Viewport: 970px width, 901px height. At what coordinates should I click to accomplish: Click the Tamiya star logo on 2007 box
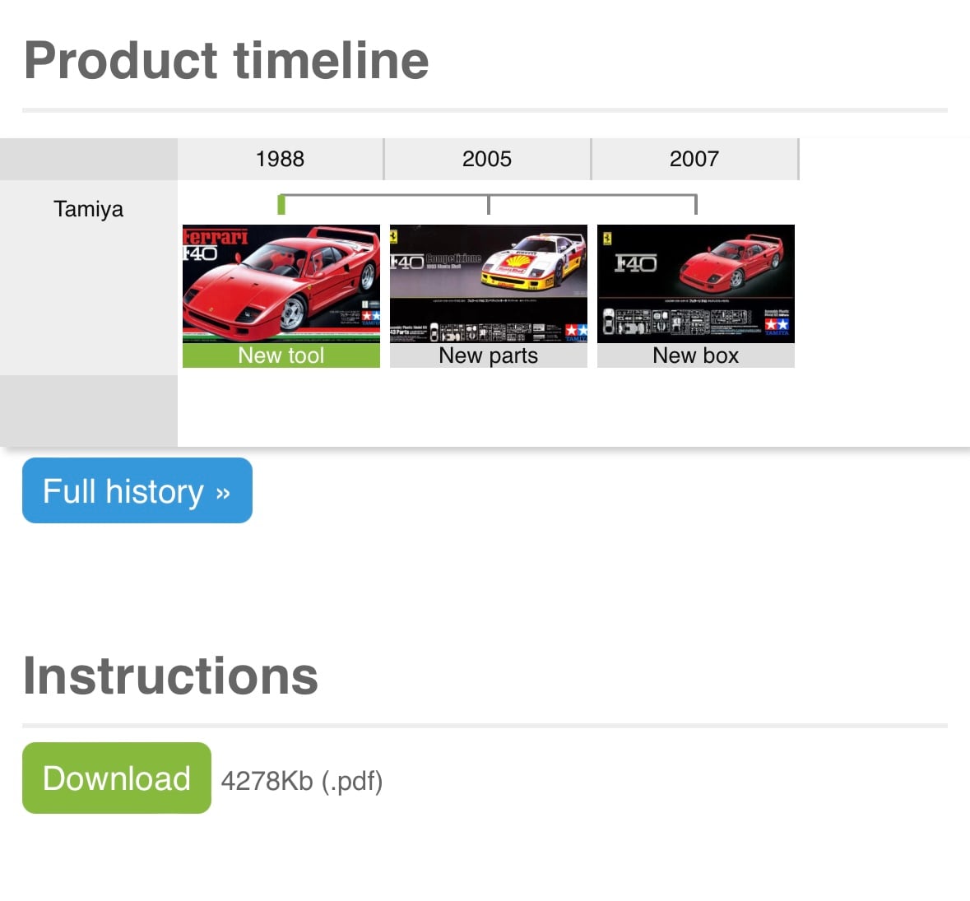pos(777,325)
